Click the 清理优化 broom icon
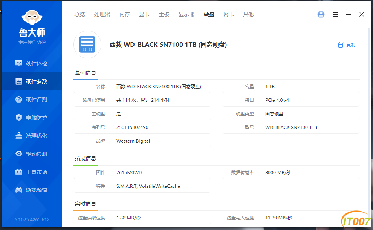Image resolution: width=373 pixels, height=230 pixels. point(19,136)
